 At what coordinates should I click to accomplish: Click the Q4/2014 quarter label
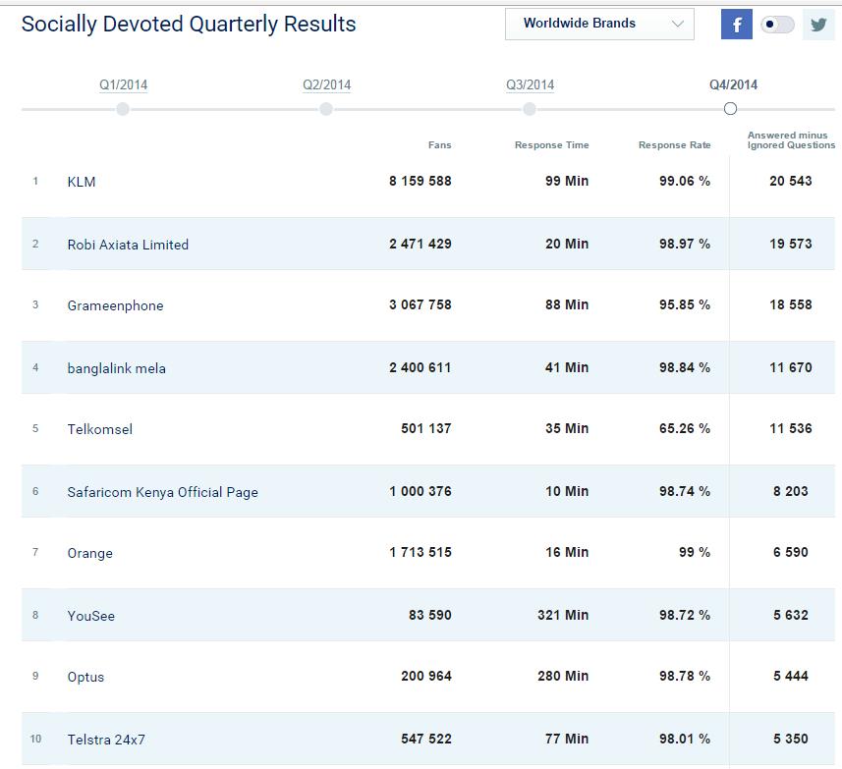point(733,84)
